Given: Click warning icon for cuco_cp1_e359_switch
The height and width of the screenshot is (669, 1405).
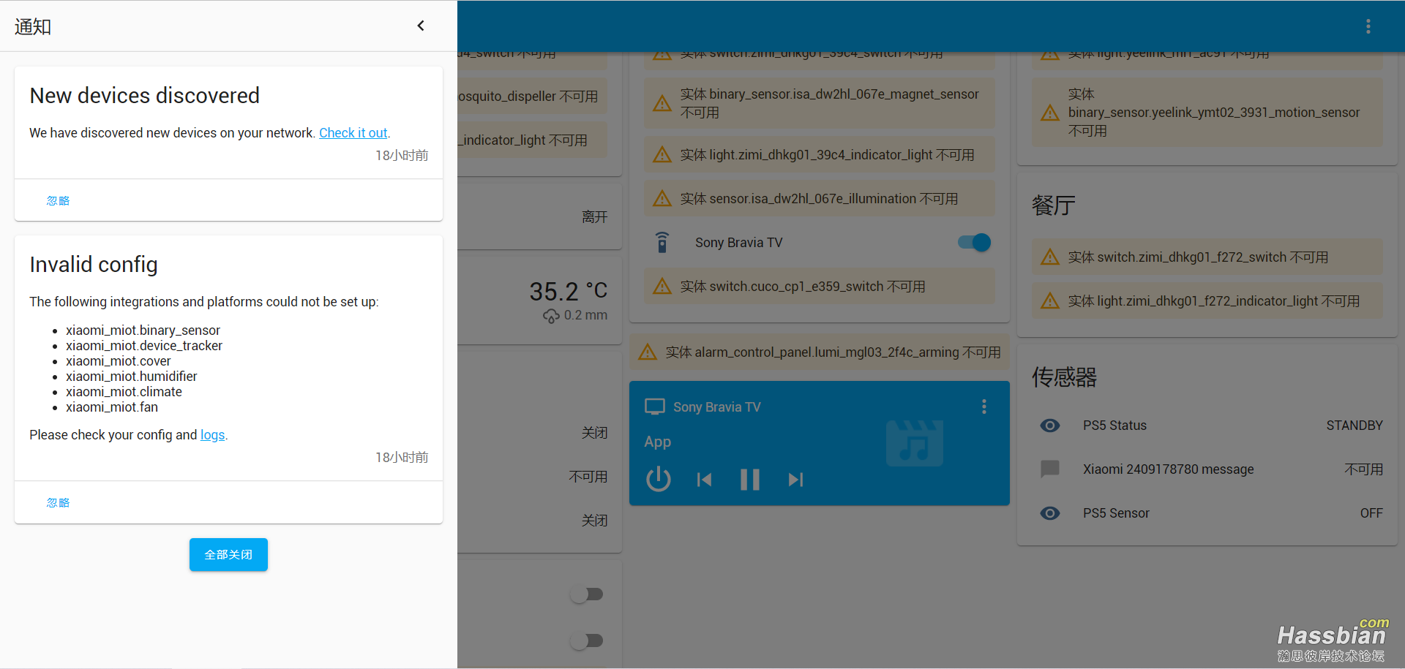Looking at the screenshot, I should click(x=662, y=286).
